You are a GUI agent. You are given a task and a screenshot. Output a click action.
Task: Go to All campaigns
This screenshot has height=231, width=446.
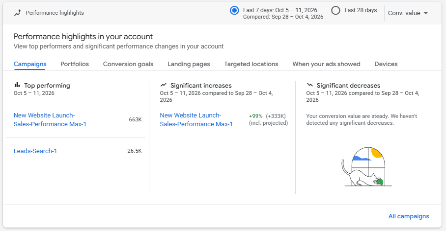409,216
